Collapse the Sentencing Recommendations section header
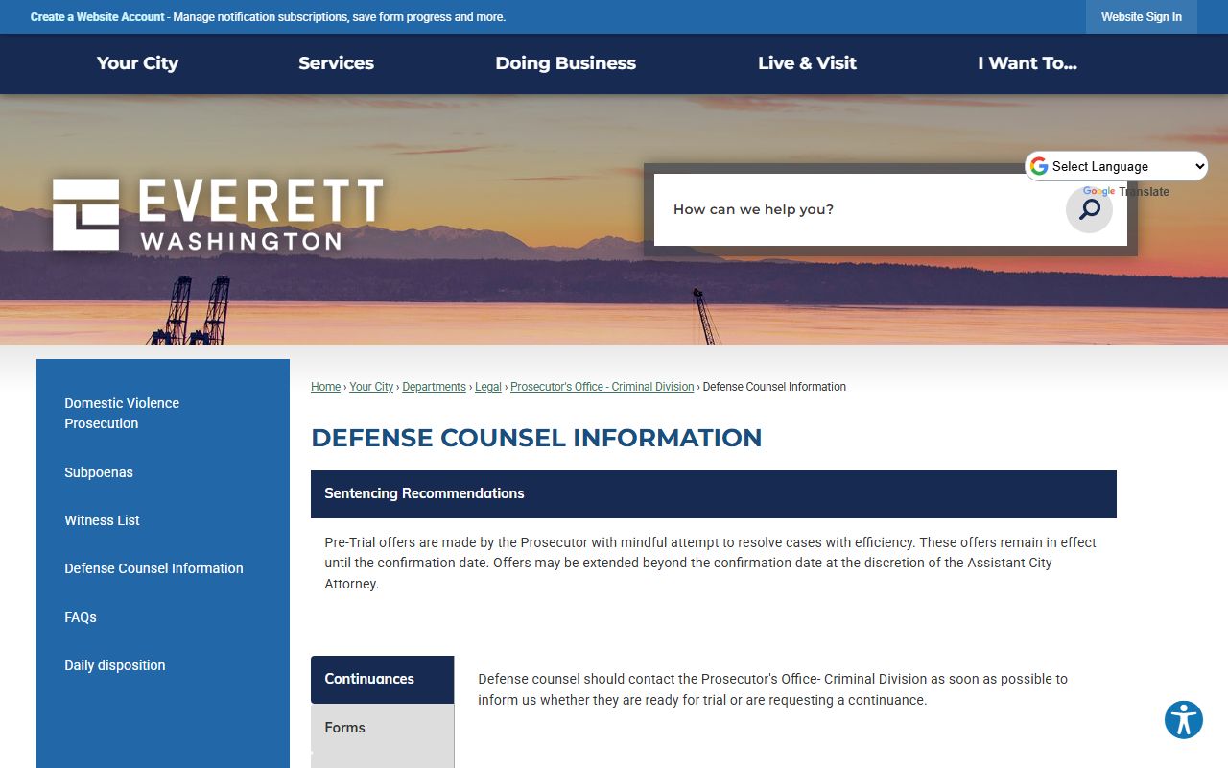Viewport: 1228px width, 768px height. click(713, 493)
